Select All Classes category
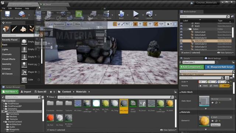236x133 pixels. click(x=7, y=74)
